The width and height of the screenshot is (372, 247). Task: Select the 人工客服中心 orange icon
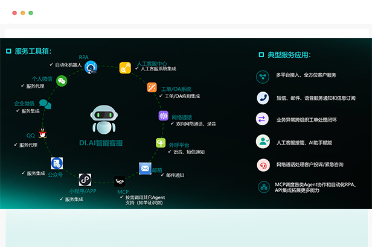pos(125,68)
